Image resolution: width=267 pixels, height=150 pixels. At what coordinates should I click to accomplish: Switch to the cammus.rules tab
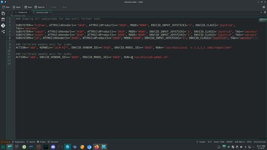(42, 12)
